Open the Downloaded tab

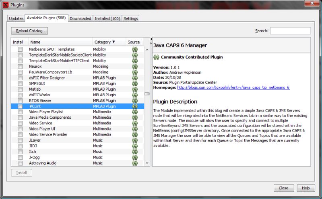80,18
